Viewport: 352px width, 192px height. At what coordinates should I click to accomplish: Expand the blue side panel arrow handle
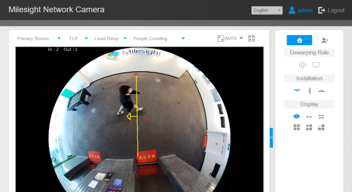click(x=271, y=138)
